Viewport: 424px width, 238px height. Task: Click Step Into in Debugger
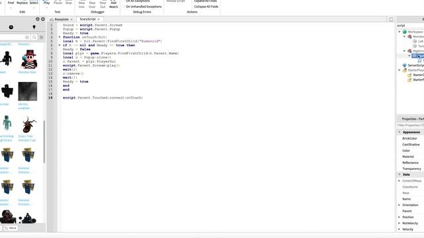(x=81, y=5)
